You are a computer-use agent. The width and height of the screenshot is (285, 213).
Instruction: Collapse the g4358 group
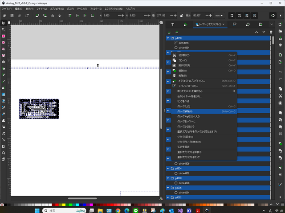coord(168,38)
